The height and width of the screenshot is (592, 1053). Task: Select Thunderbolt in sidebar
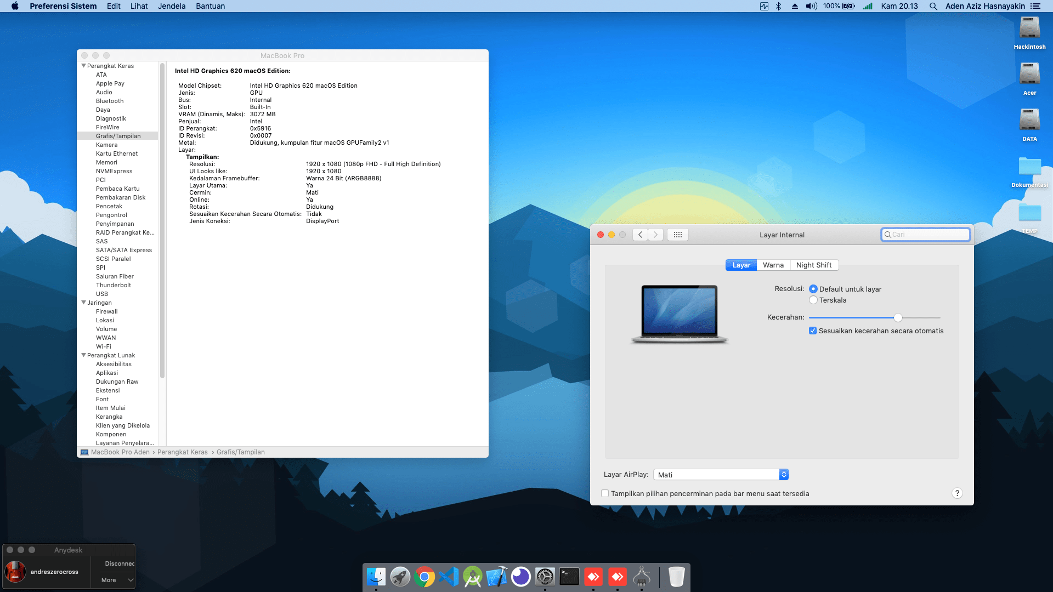pos(114,285)
